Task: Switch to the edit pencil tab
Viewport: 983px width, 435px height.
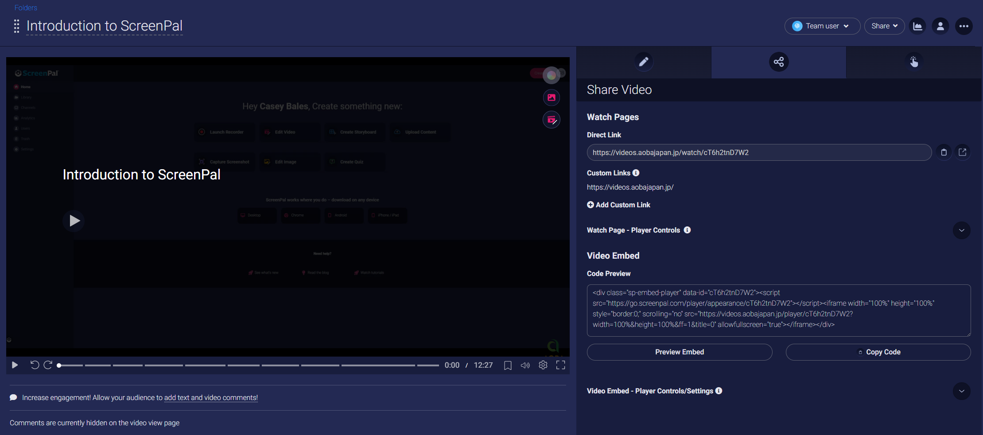Action: tap(644, 62)
